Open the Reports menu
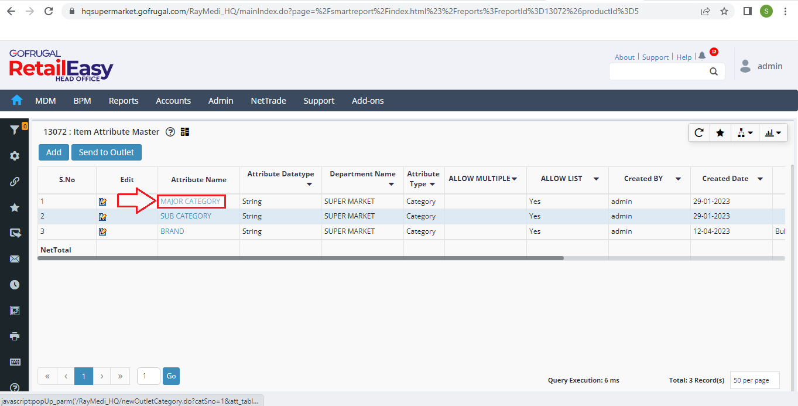The image size is (798, 406). (124, 101)
